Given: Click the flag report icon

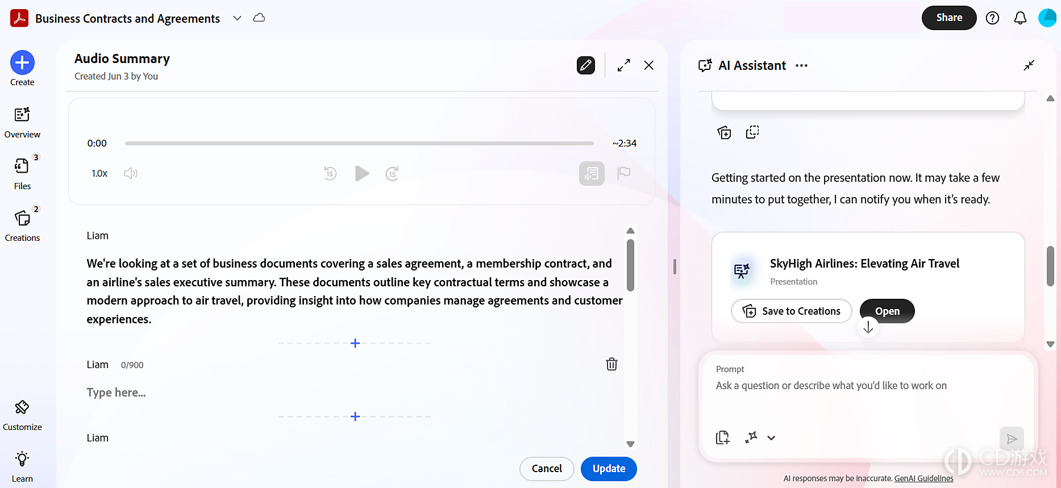Looking at the screenshot, I should (x=624, y=173).
